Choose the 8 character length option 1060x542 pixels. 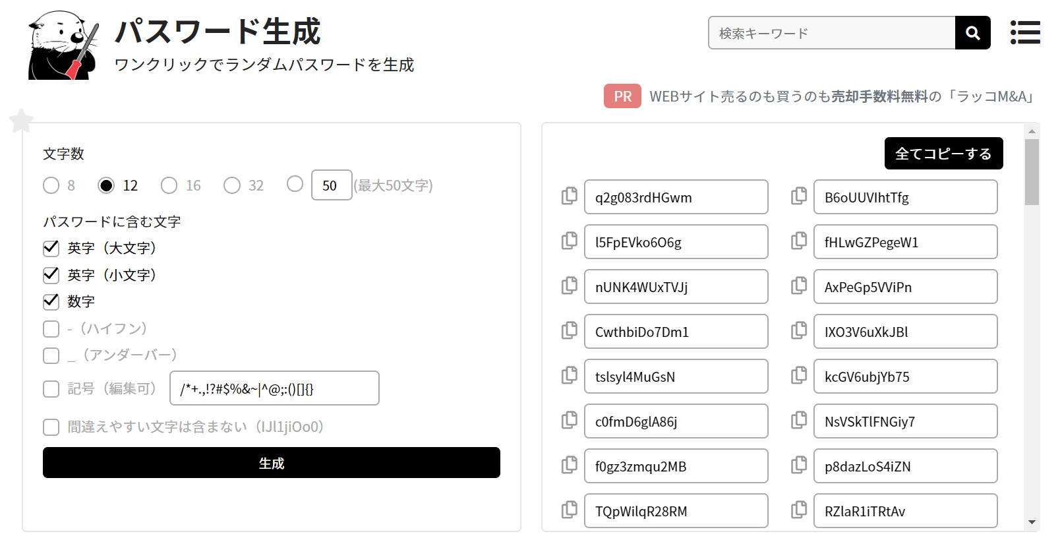click(x=51, y=185)
